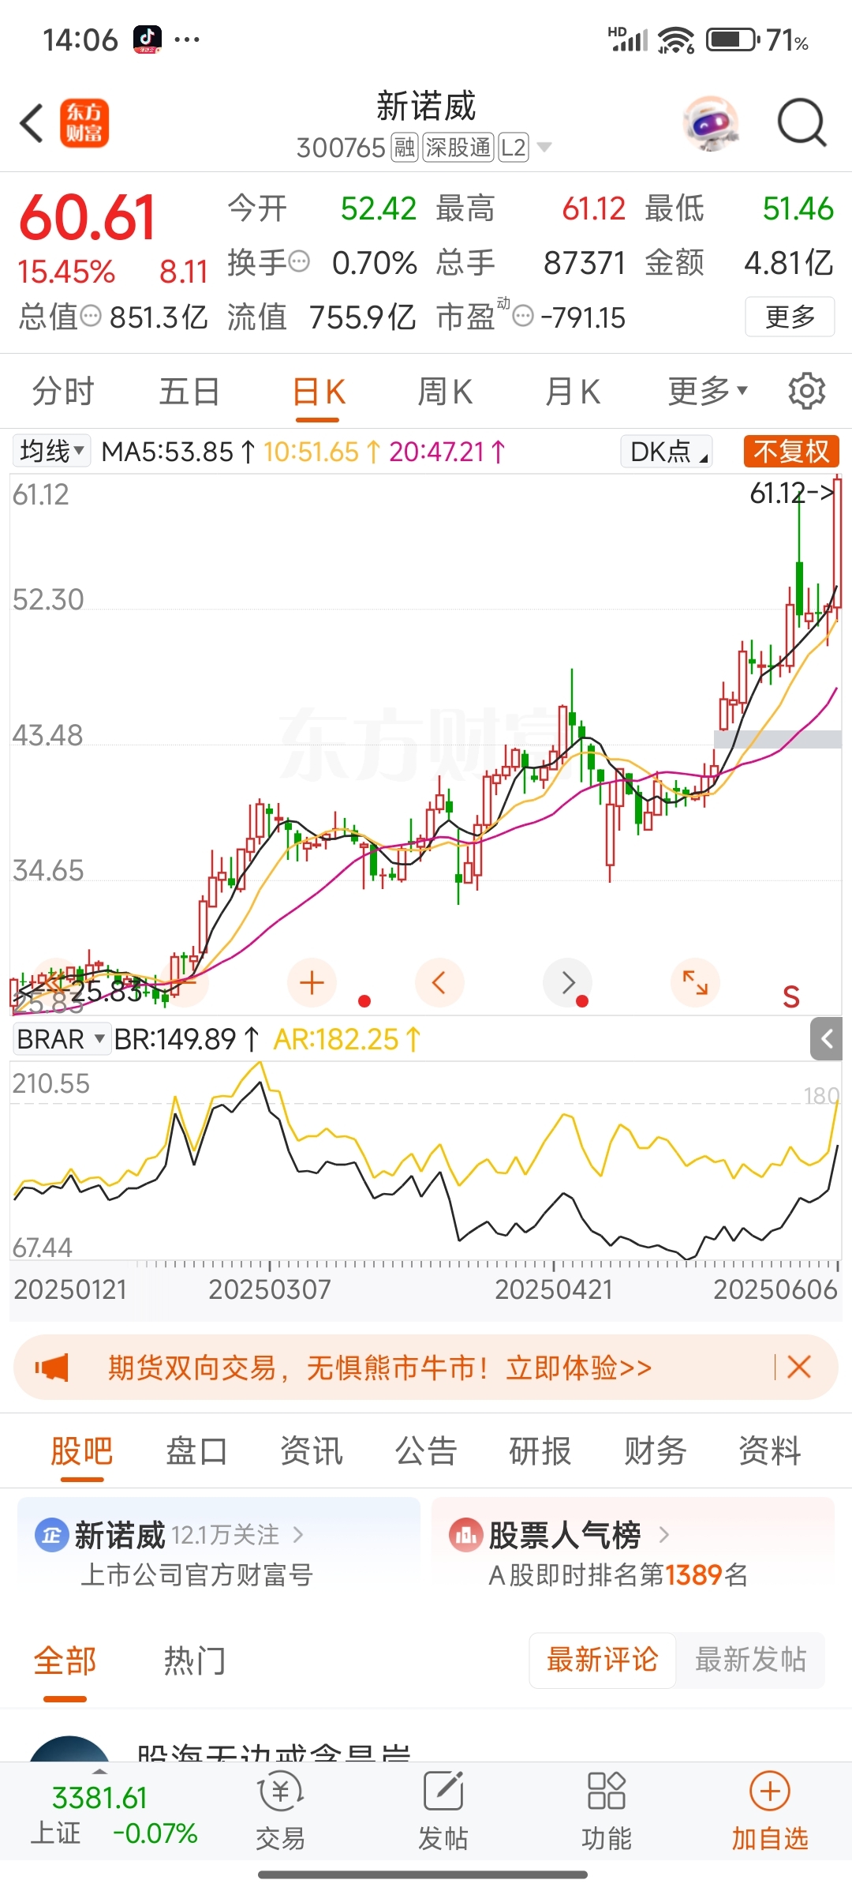Tap the search magnifier icon
852x1895 pixels.
[802, 123]
